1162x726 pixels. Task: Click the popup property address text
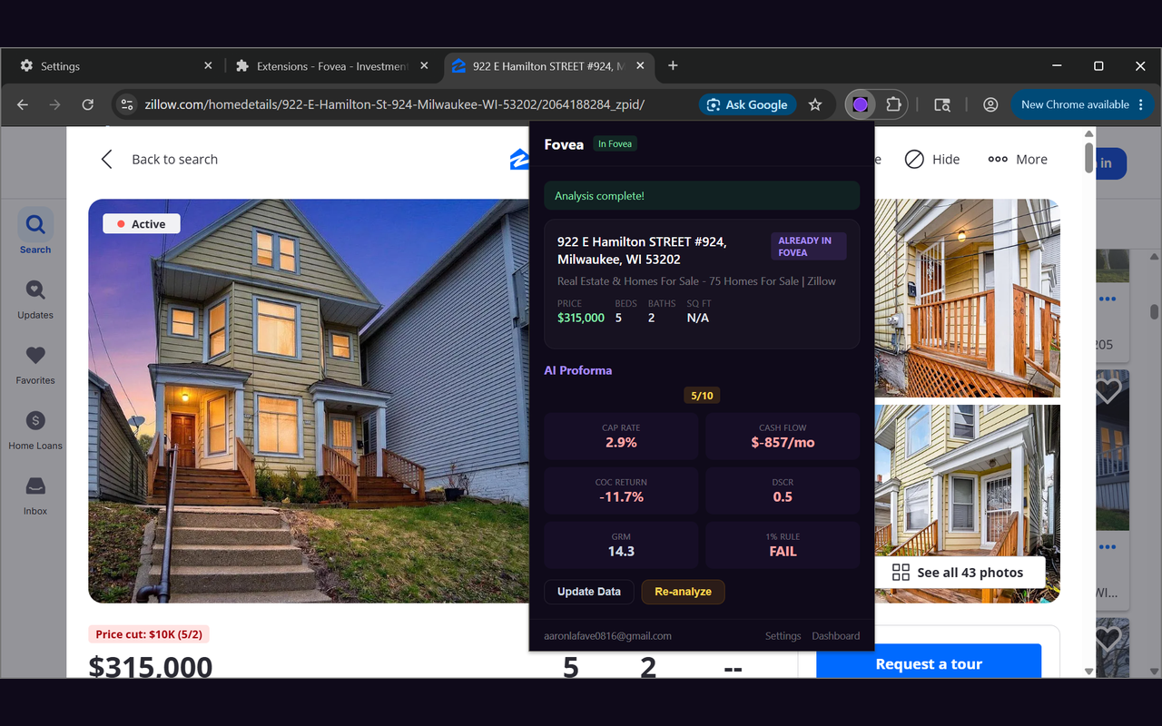(x=642, y=250)
